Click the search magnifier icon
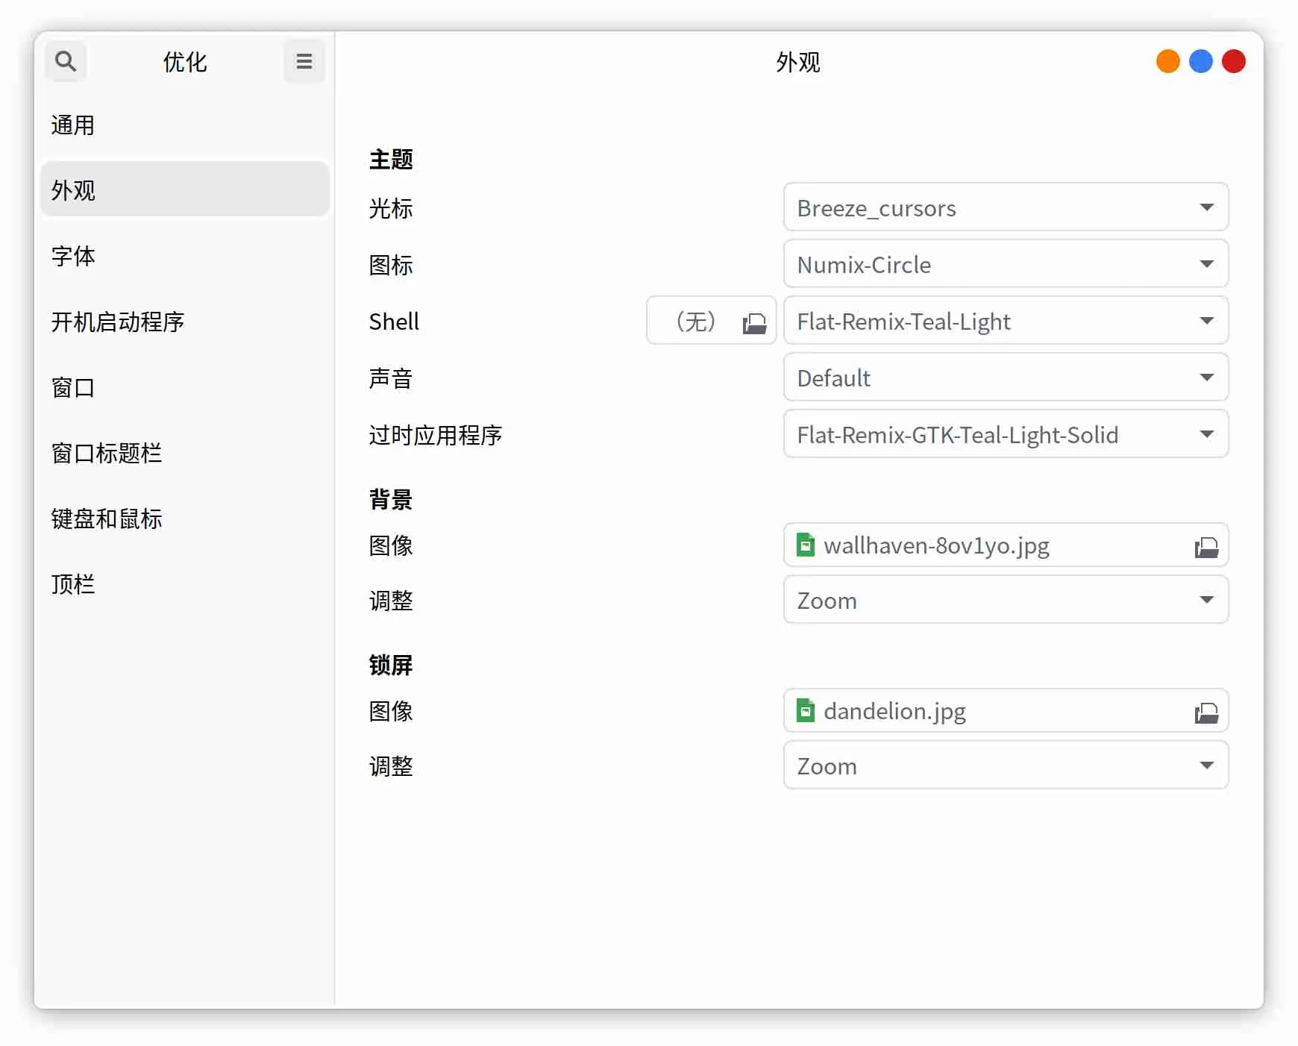This screenshot has height=1046, width=1298. (66, 61)
